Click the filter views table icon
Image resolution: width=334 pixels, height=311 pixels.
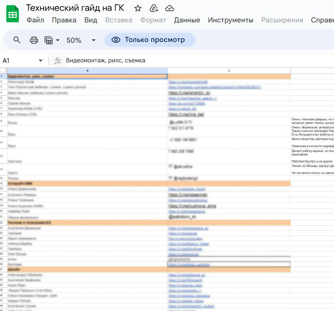click(49, 40)
